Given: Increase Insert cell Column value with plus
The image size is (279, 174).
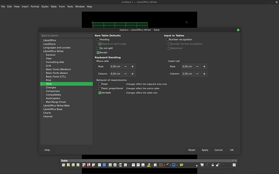Looking at the screenshot, I should point(204,74).
